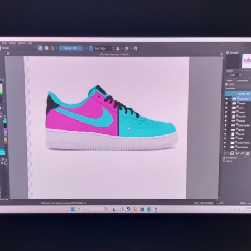
Task: Open File Explorer from the taskbar
Action: [x=135, y=209]
